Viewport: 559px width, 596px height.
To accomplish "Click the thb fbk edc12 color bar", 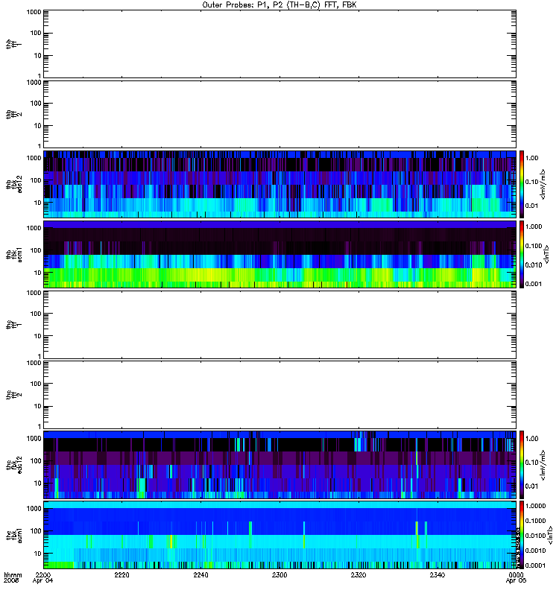I will (522, 184).
